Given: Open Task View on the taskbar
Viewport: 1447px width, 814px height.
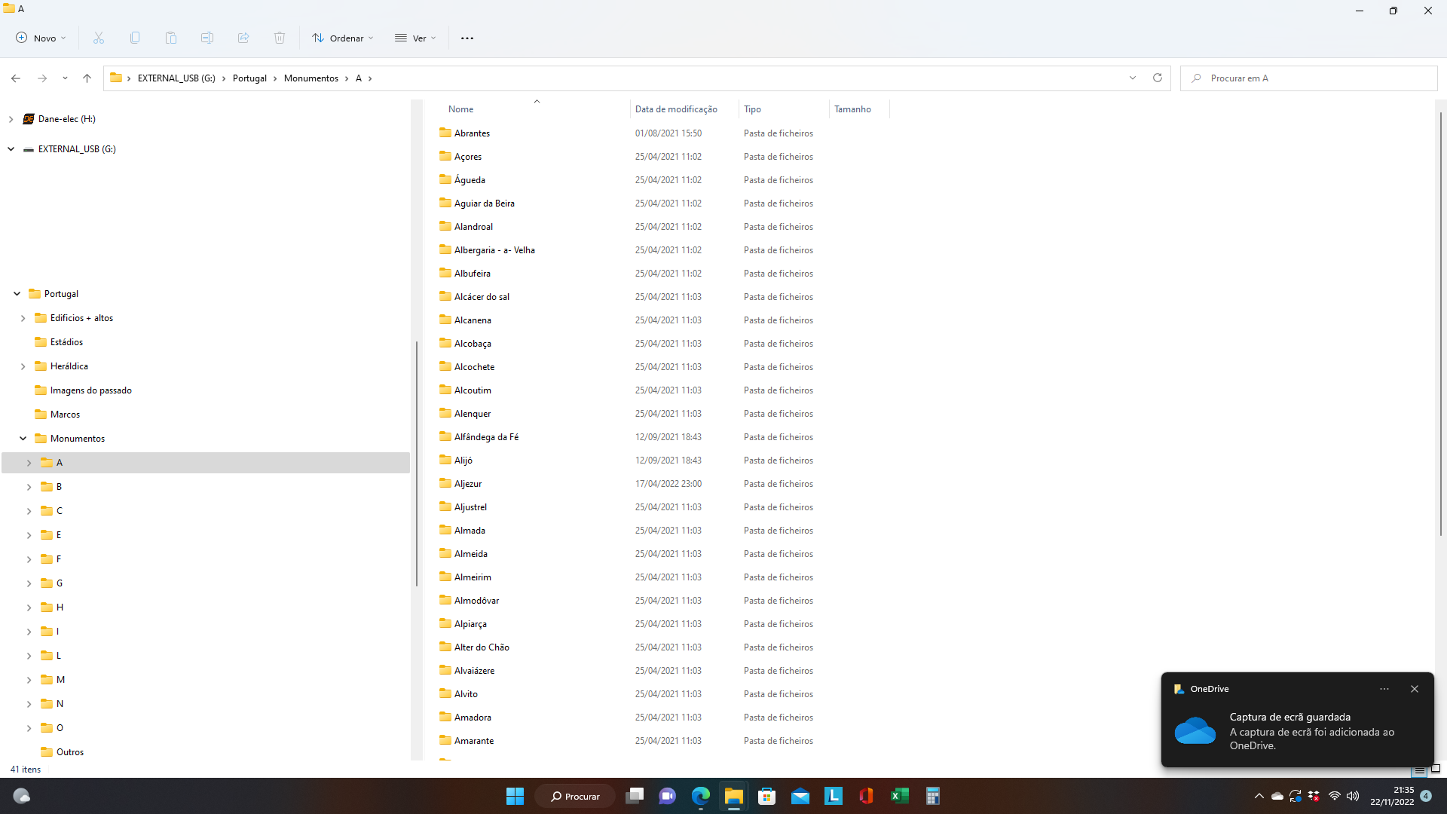Looking at the screenshot, I should pyautogui.click(x=635, y=796).
